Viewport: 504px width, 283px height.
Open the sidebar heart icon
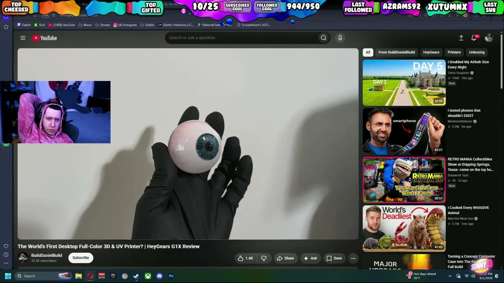(6, 246)
